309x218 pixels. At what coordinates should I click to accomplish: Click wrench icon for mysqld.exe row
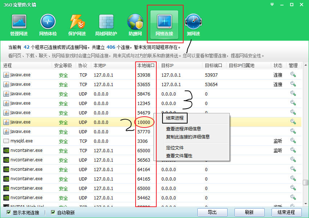pos(293,141)
